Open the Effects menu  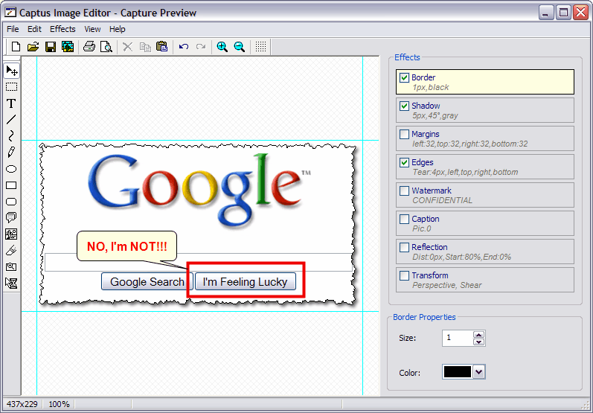tap(62, 29)
